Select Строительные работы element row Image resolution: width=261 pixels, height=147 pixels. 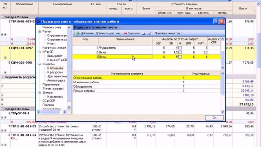point(146,78)
